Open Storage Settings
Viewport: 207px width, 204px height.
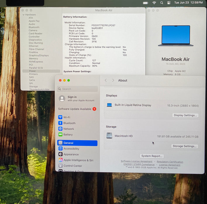(184, 146)
